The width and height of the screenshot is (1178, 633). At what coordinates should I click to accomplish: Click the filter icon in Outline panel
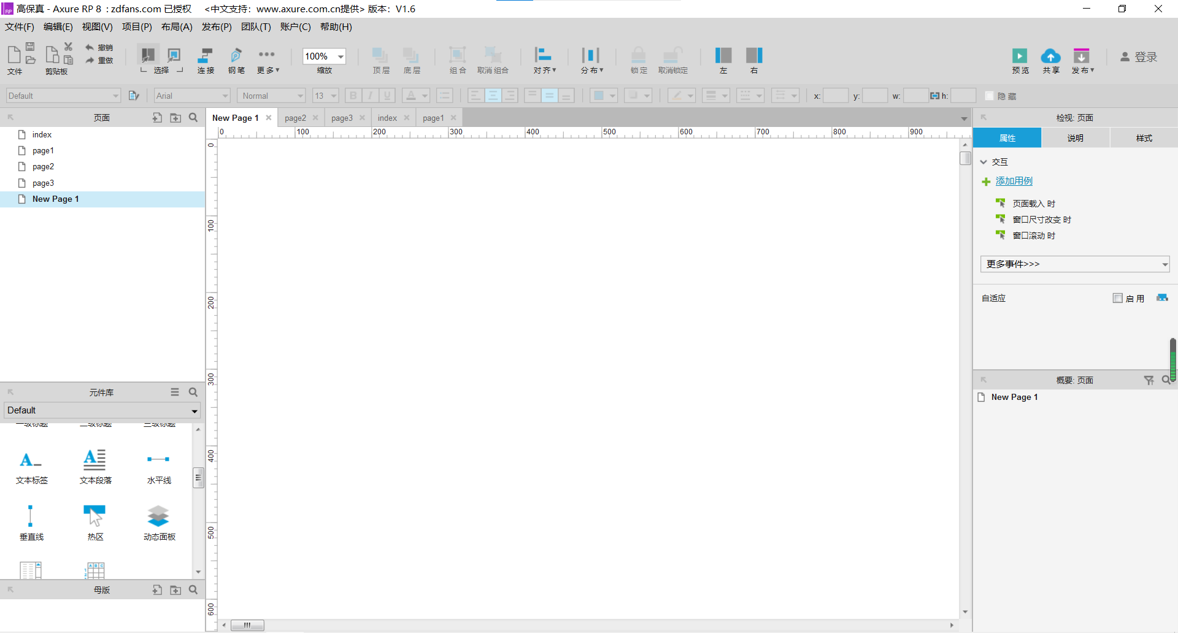[1149, 380]
